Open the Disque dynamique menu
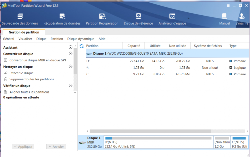The height and width of the screenshot is (157, 250). click(81, 39)
